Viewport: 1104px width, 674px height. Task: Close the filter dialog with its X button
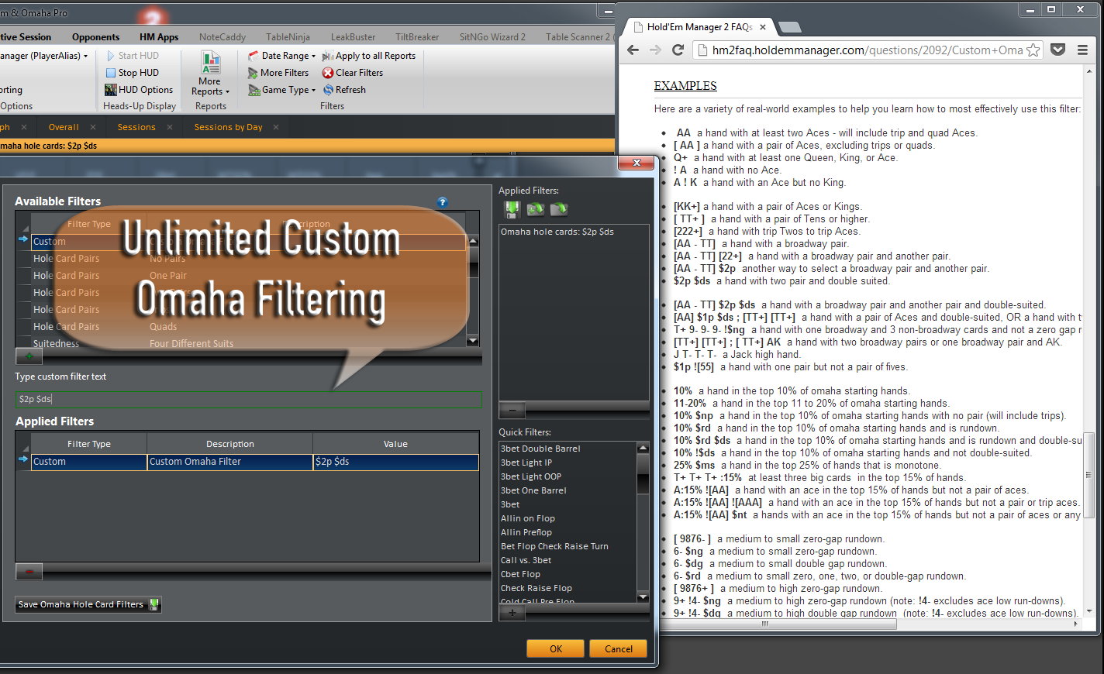pyautogui.click(x=637, y=163)
